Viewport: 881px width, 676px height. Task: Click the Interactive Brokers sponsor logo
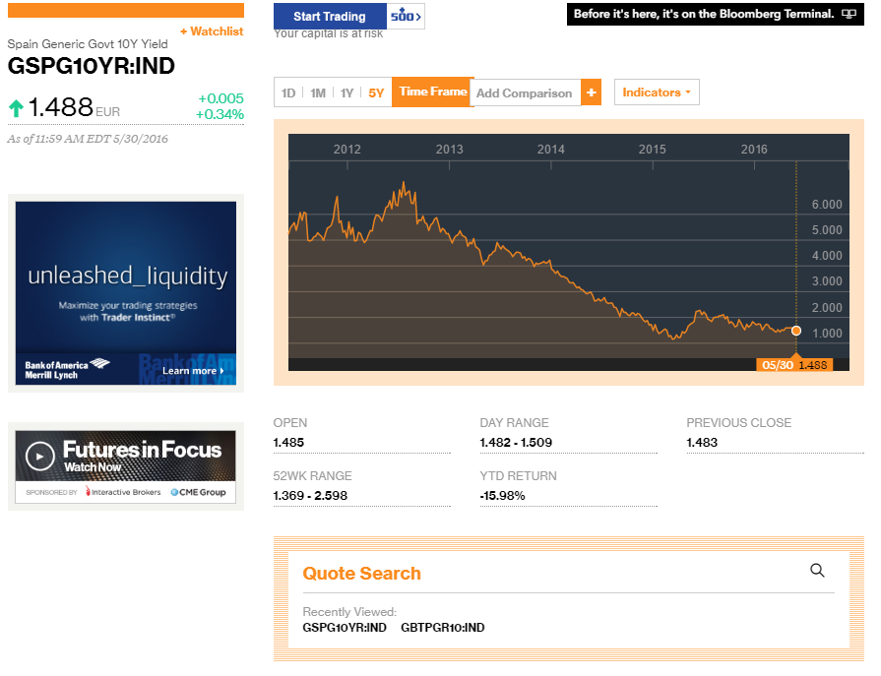click(123, 492)
